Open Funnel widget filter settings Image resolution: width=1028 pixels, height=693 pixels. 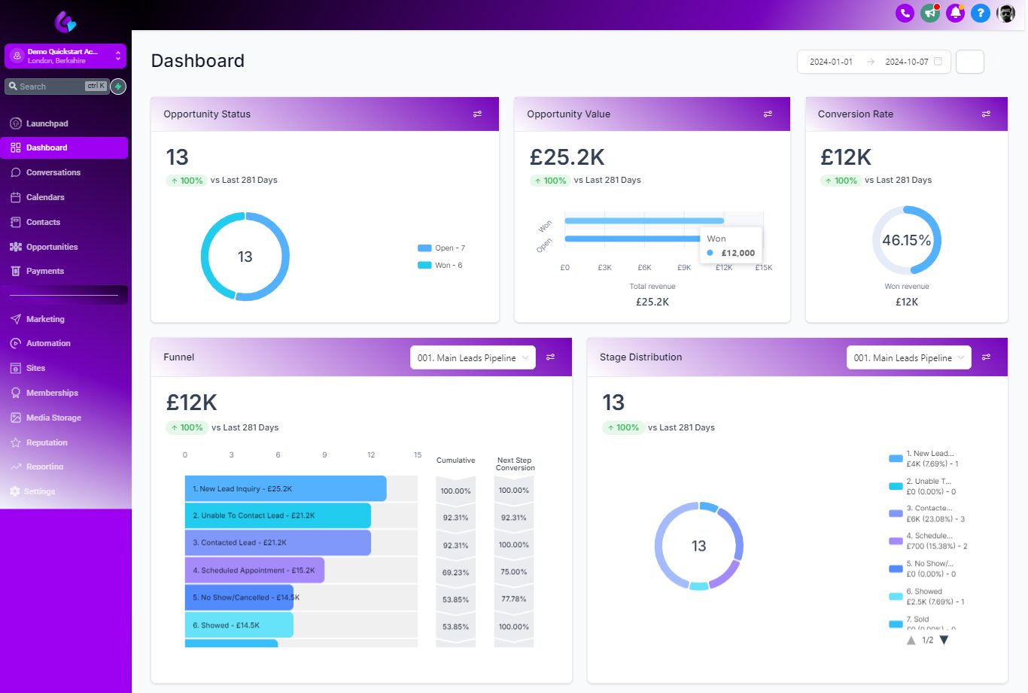pos(550,357)
